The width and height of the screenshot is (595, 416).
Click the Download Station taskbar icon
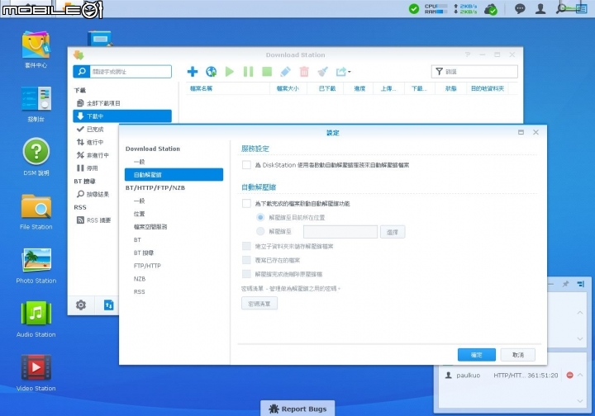(x=69, y=7)
